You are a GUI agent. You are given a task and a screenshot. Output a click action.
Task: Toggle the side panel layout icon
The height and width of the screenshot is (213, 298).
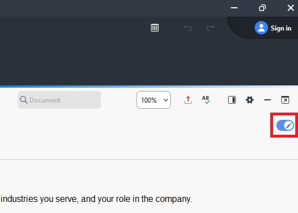click(232, 100)
